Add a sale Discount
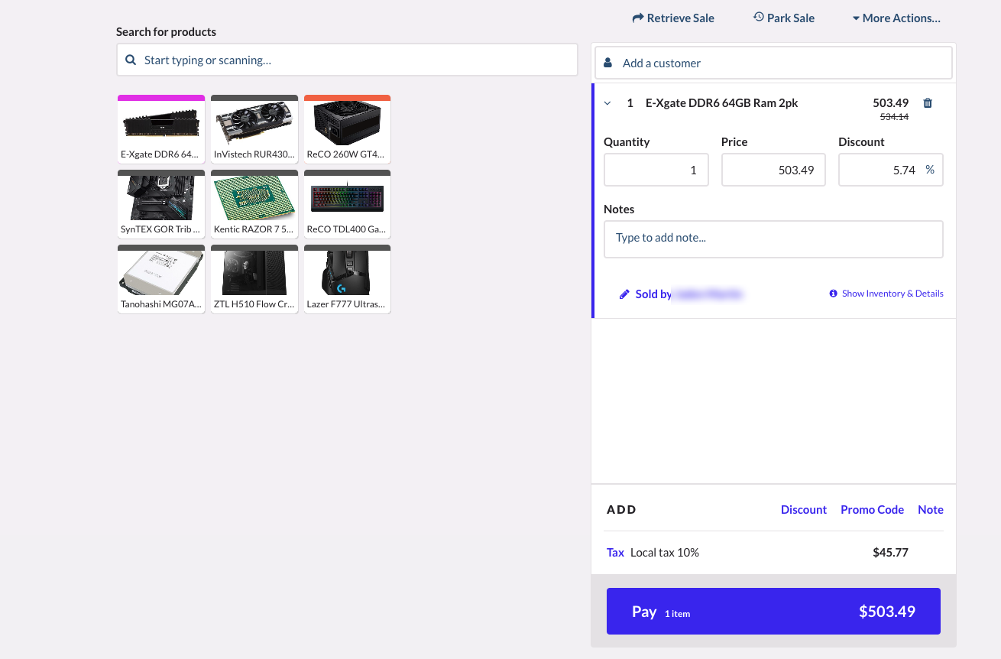1001x659 pixels. (804, 509)
